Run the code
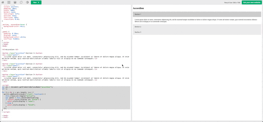The image size is (263, 122). pyautogui.click(x=36, y=3)
